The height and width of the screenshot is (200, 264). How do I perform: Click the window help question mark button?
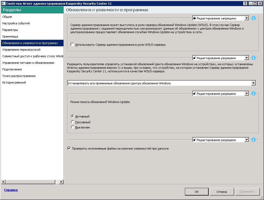coord(245,3)
